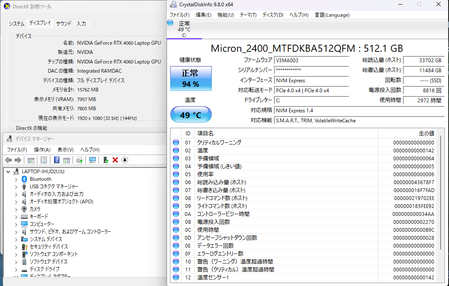Click status orb on クリティカルワーニング row
The width and height of the screenshot is (449, 286).
click(176, 142)
